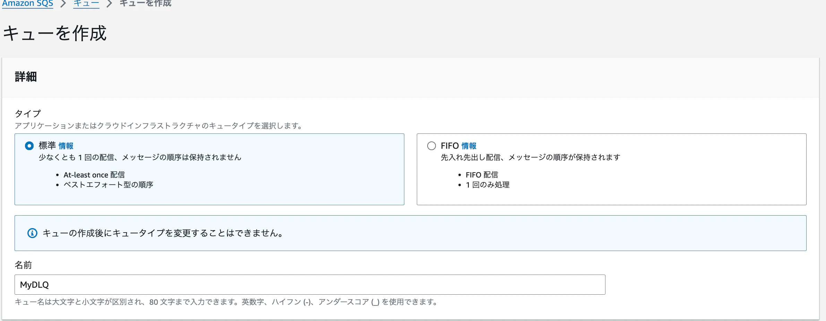This screenshot has height=321, width=826.
Task: Open the 情報 link next to FIFO
Action: pos(469,146)
